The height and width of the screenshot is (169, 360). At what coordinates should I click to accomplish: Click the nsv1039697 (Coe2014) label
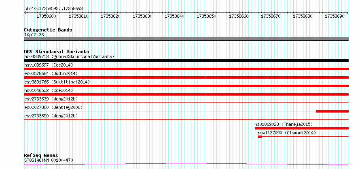(x=49, y=65)
